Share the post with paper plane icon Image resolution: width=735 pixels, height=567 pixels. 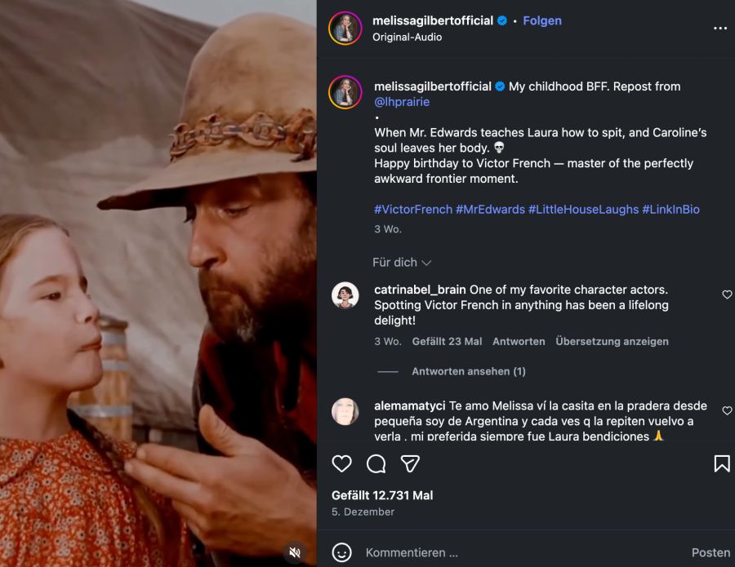tap(410, 464)
